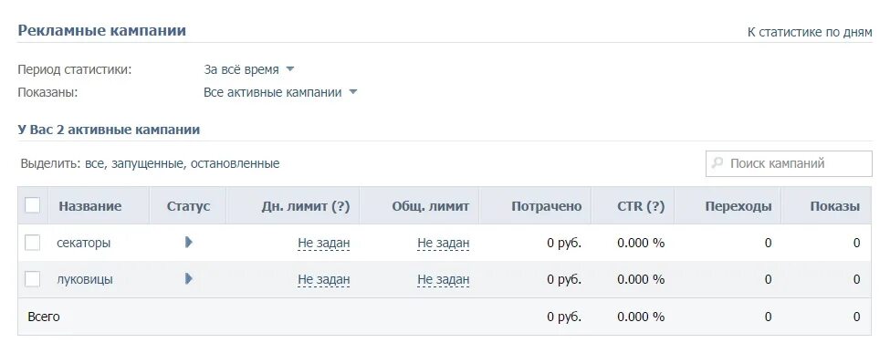Select 'запущенные' campaigns link
The image size is (890, 364).
pos(148,164)
